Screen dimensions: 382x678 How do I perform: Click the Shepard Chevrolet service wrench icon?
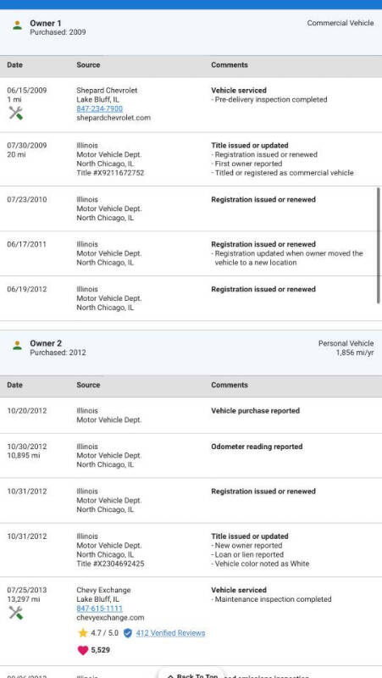(x=15, y=114)
